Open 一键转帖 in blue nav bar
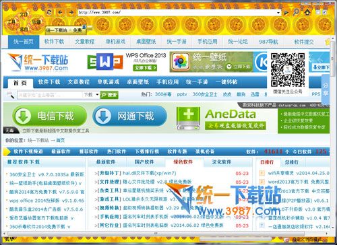This screenshot has width=337, height=245. pyautogui.click(x=226, y=82)
